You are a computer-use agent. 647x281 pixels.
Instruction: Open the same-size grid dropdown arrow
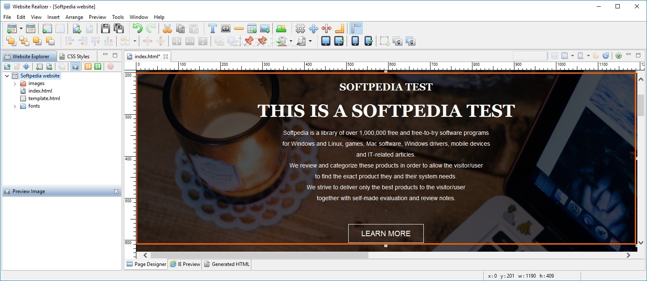click(x=135, y=41)
